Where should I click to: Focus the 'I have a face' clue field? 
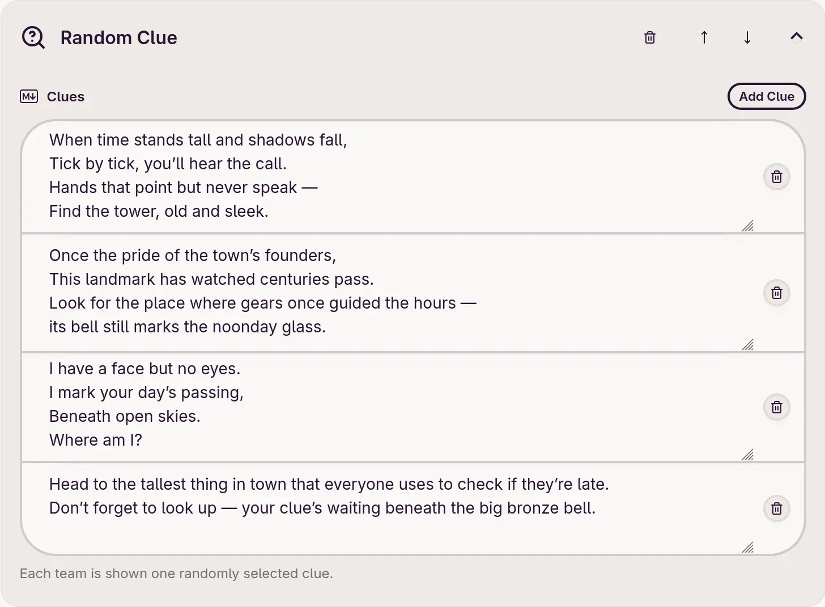340,404
